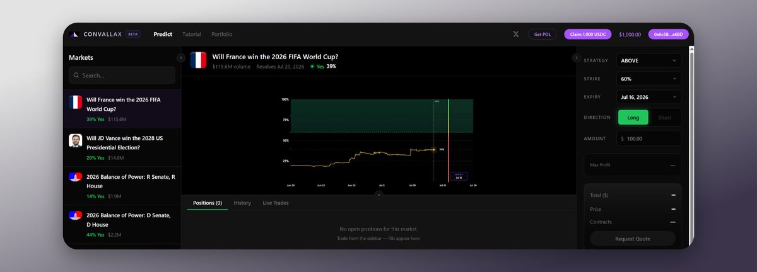
Task: Select D Senate, D House market
Action: click(x=122, y=224)
